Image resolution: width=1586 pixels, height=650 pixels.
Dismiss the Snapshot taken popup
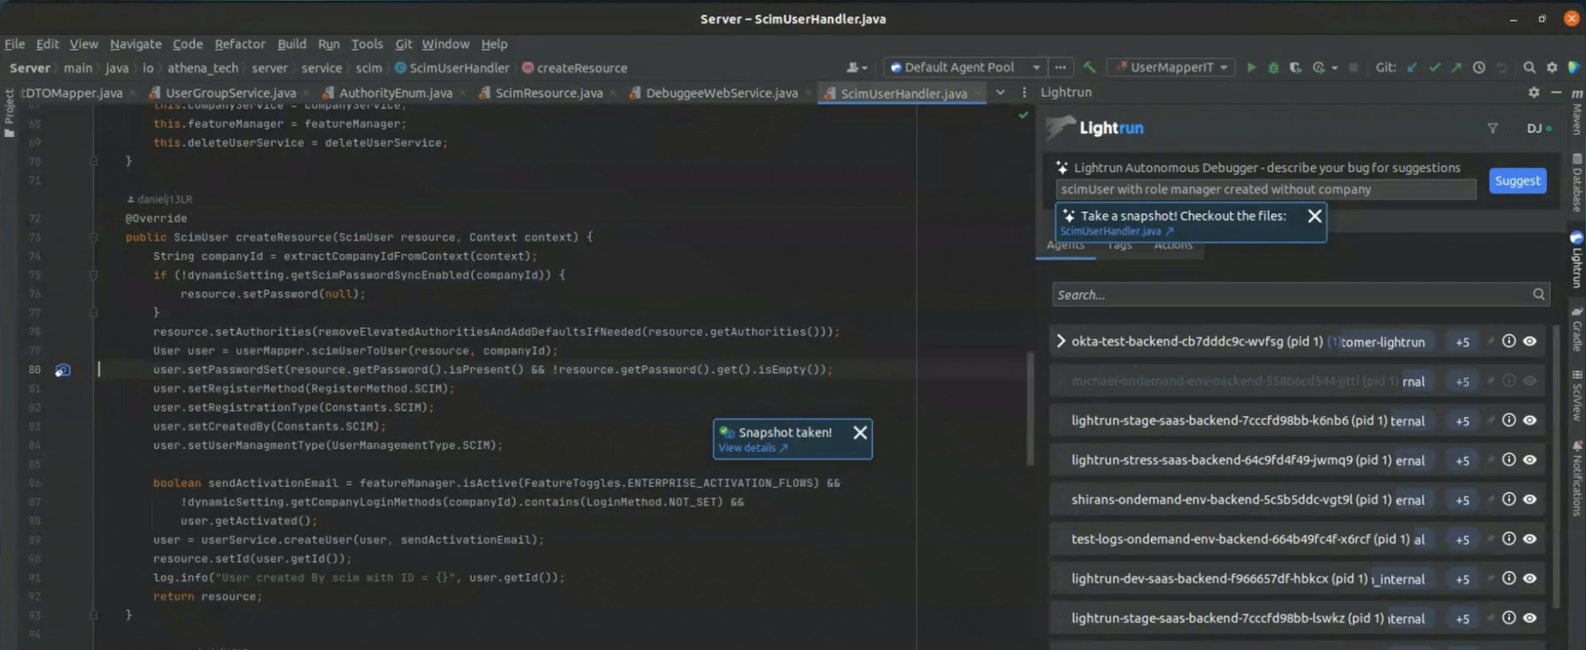click(860, 432)
